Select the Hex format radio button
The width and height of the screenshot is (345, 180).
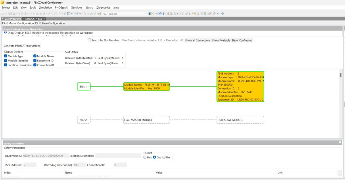145,157
